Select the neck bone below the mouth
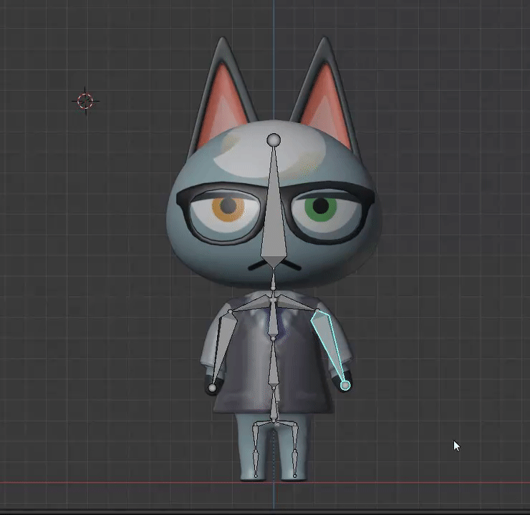 273,278
